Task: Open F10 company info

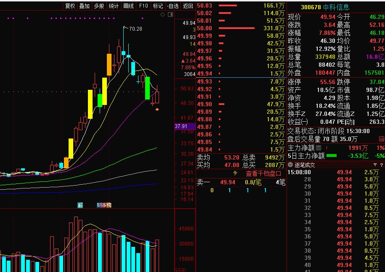Action: pos(143,6)
